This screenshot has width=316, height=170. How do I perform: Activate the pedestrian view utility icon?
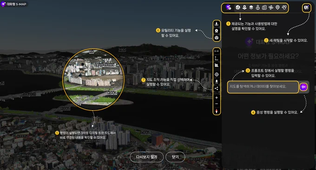pos(217,24)
